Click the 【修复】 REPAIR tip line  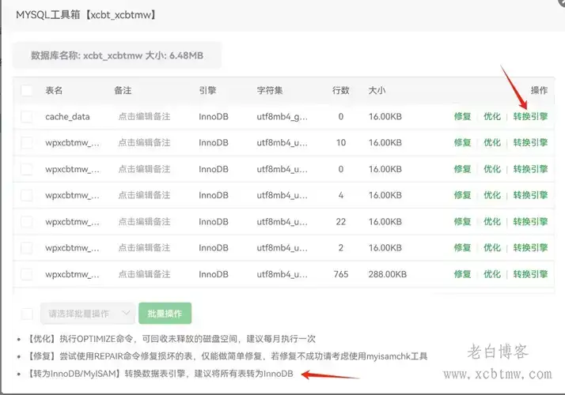click(x=227, y=356)
